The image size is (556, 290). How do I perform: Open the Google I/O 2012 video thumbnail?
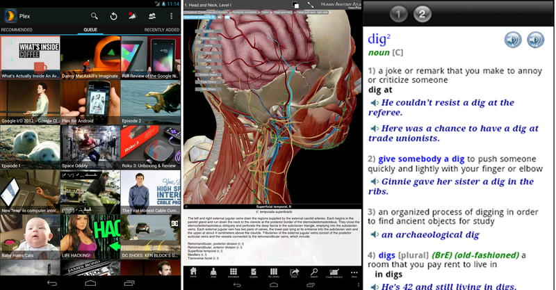(30, 102)
